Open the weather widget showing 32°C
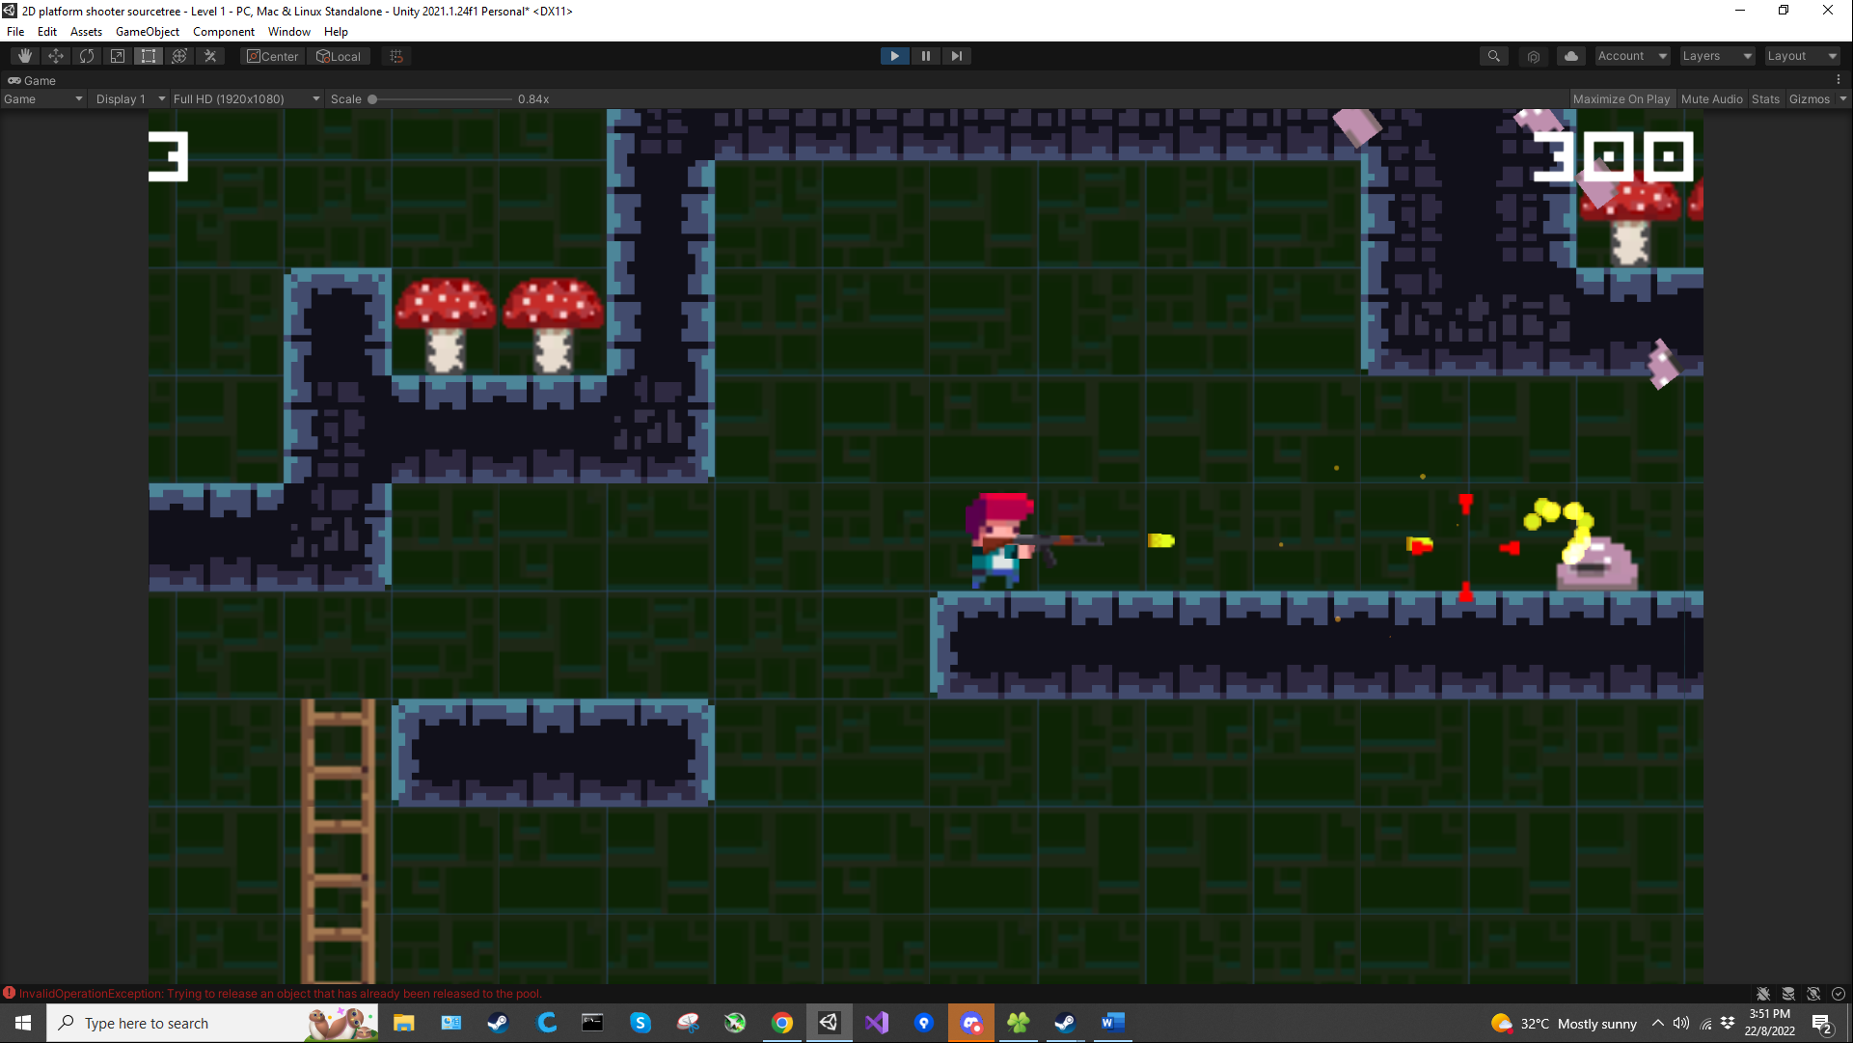This screenshot has width=1853, height=1043. pos(1564,1023)
